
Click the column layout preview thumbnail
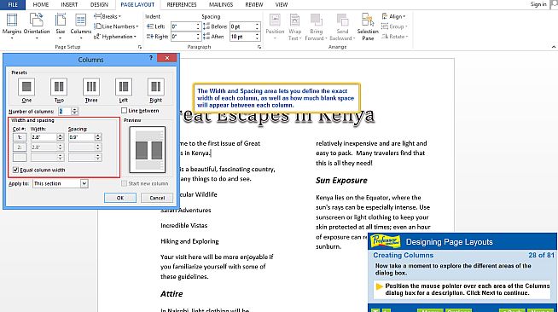pos(148,149)
